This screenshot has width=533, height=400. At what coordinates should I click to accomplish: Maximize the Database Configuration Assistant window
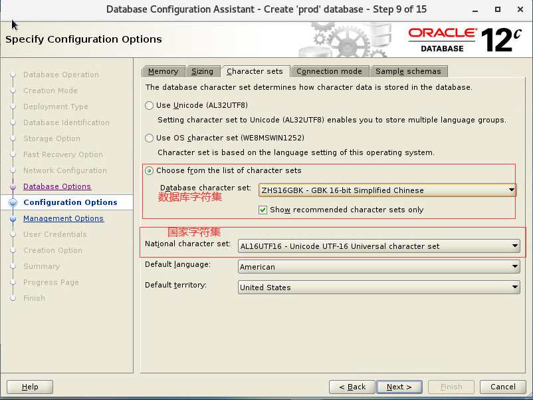(x=498, y=9)
